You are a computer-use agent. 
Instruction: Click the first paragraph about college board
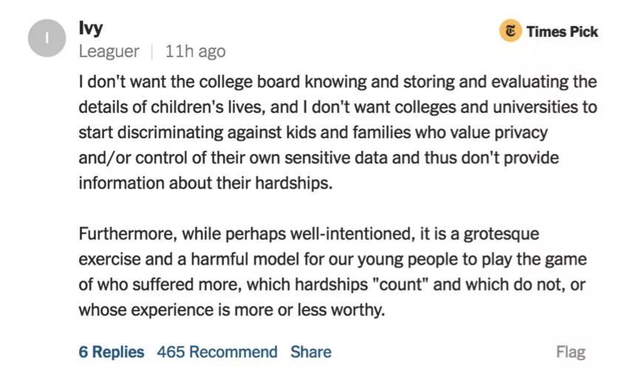[x=337, y=132]
